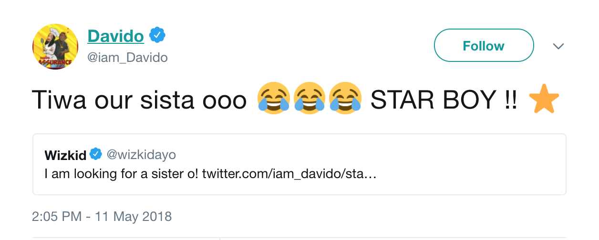
Task: Open the twitter.com/iam_davido/sta… link
Action: tap(289, 174)
